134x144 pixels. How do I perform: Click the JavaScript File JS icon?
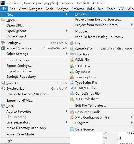point(72,77)
